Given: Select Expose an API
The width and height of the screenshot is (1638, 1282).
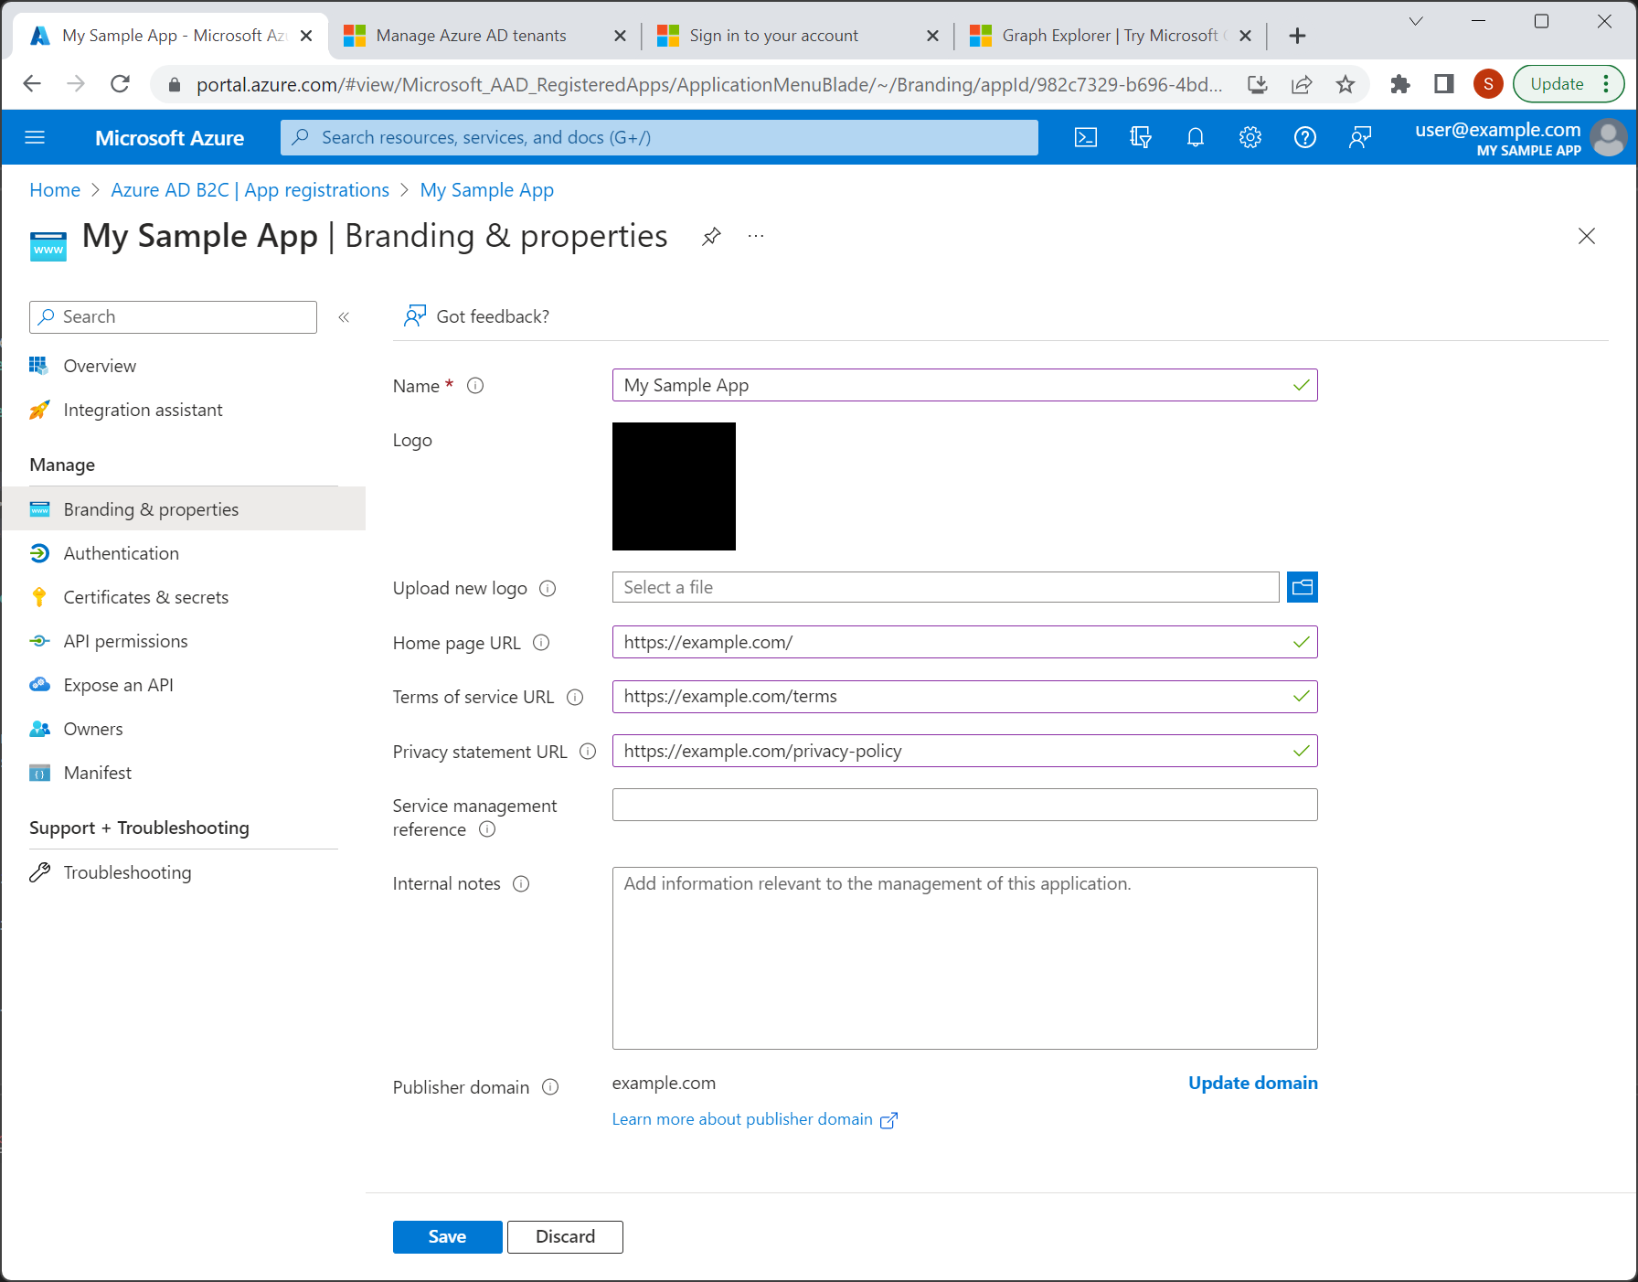Looking at the screenshot, I should [x=118, y=684].
